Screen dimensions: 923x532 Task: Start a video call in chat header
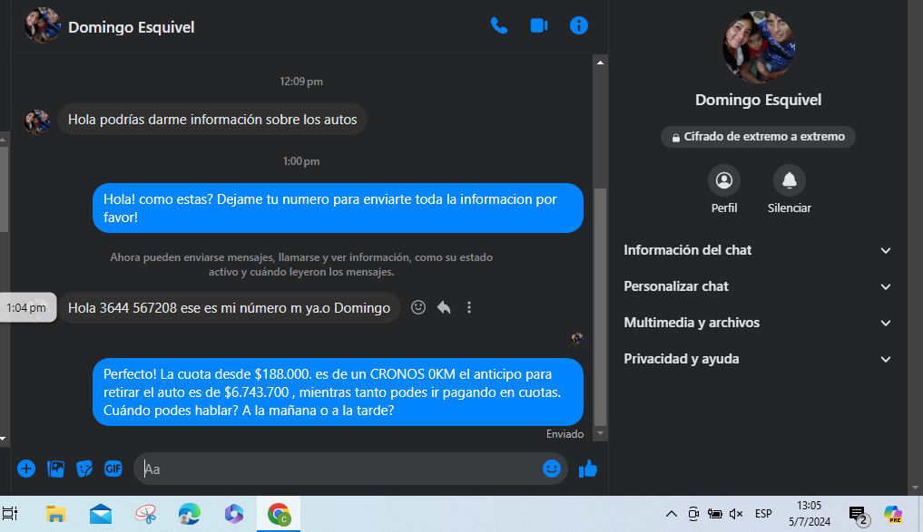539,25
